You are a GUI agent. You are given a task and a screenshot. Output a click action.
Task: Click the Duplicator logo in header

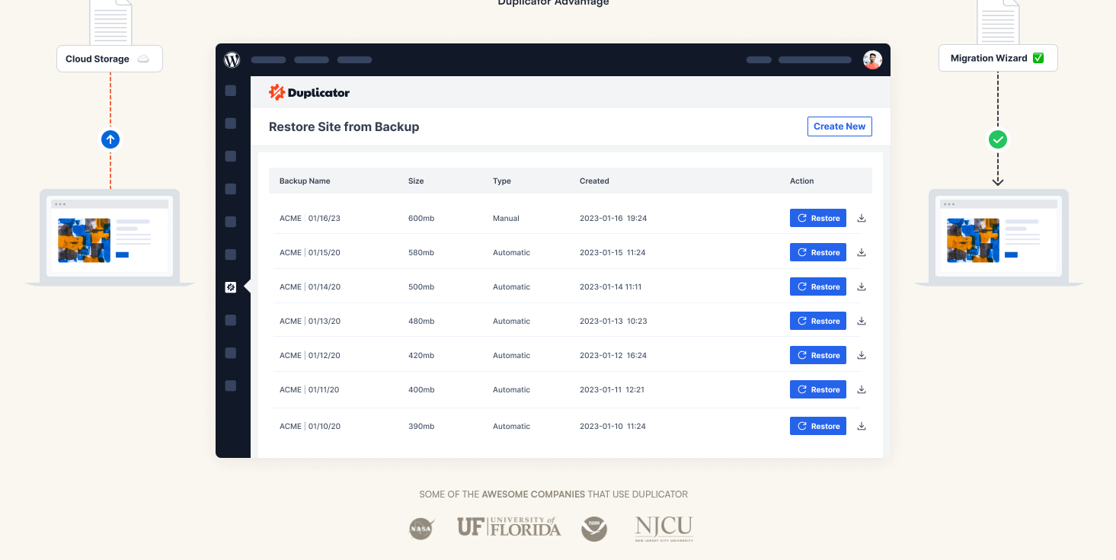coord(309,93)
